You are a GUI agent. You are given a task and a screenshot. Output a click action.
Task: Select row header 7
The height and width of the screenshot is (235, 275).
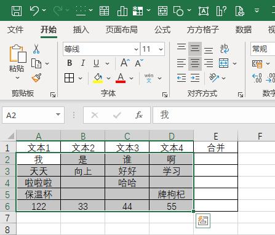tap(8, 218)
